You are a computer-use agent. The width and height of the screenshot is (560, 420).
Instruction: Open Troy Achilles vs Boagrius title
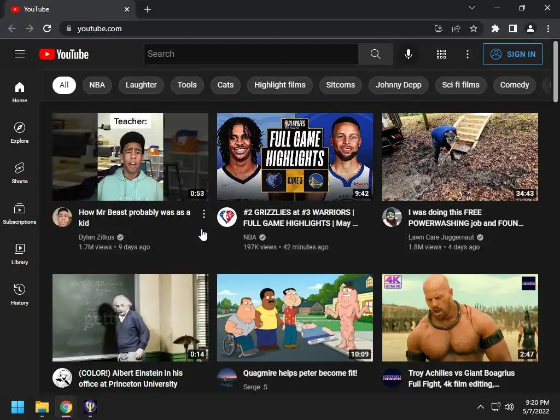point(462,378)
